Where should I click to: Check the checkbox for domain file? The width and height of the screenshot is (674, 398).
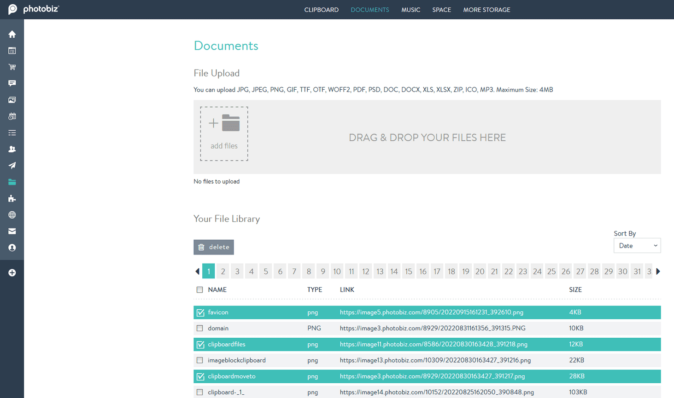click(200, 328)
